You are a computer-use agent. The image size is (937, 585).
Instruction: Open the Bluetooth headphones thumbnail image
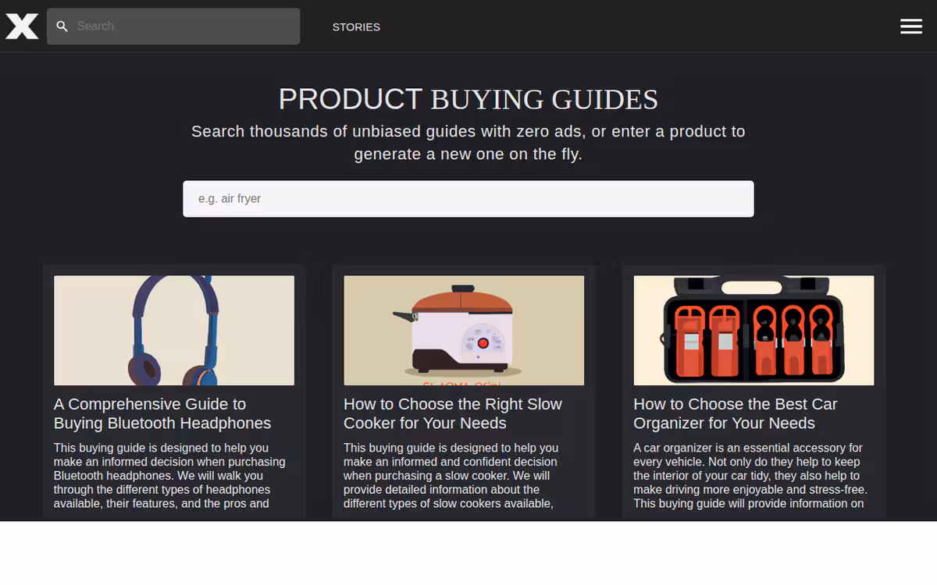click(174, 330)
